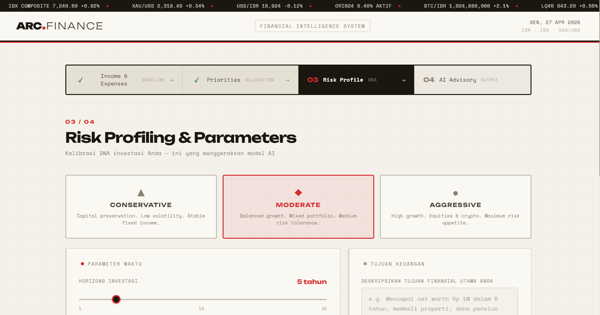600x315 pixels.
Task: Click the Financial Intelligence System badge
Action: coord(312,26)
